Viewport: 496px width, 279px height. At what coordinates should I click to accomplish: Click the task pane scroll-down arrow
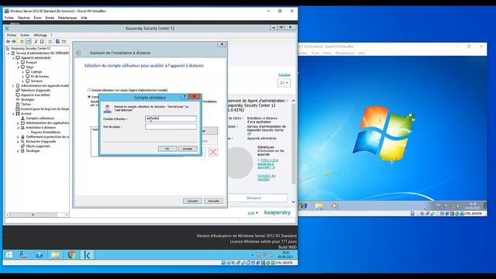click(294, 201)
